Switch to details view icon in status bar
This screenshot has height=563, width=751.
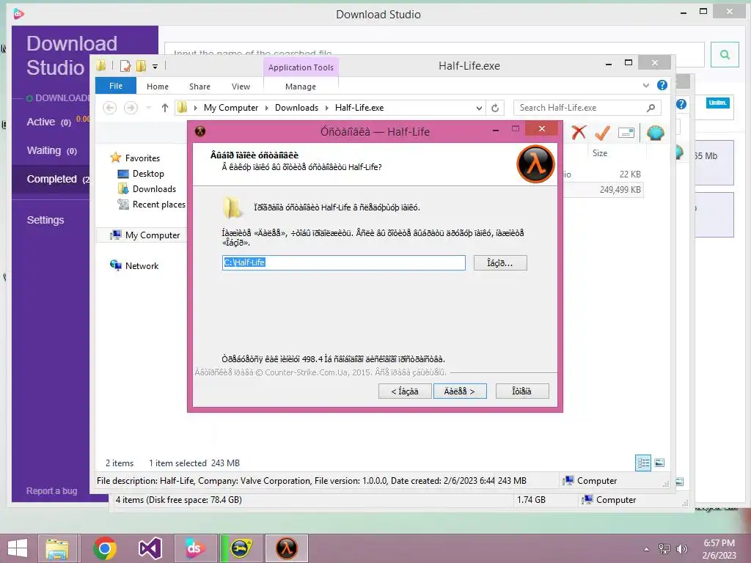(x=643, y=463)
